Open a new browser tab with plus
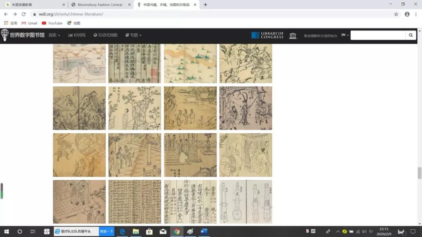This screenshot has height=237, width=422. tap(206, 5)
